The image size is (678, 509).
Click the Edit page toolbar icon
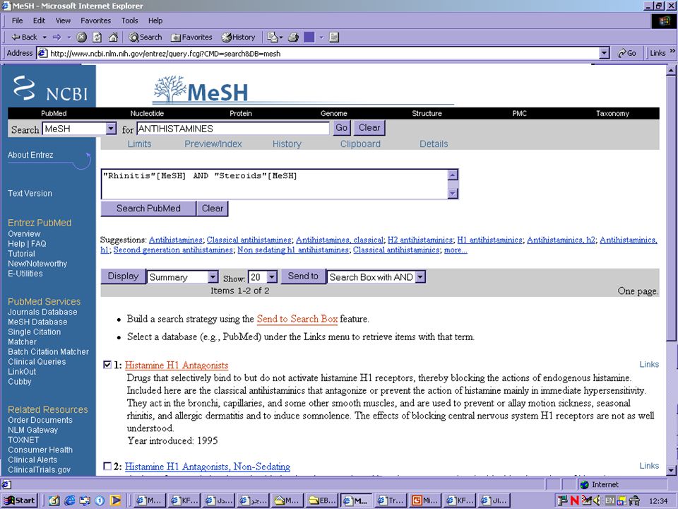(309, 37)
